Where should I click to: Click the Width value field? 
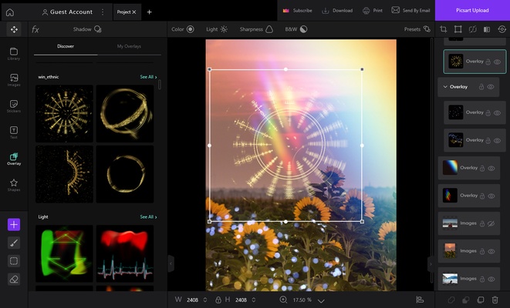193,300
